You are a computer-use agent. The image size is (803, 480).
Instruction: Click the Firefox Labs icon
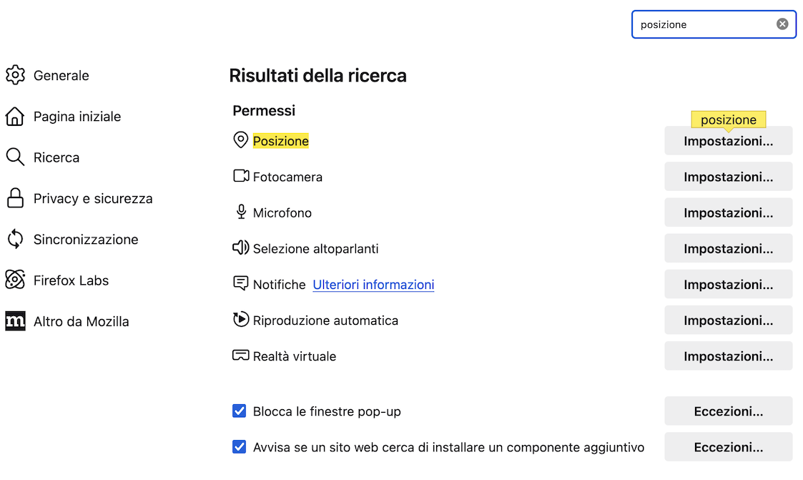15,280
